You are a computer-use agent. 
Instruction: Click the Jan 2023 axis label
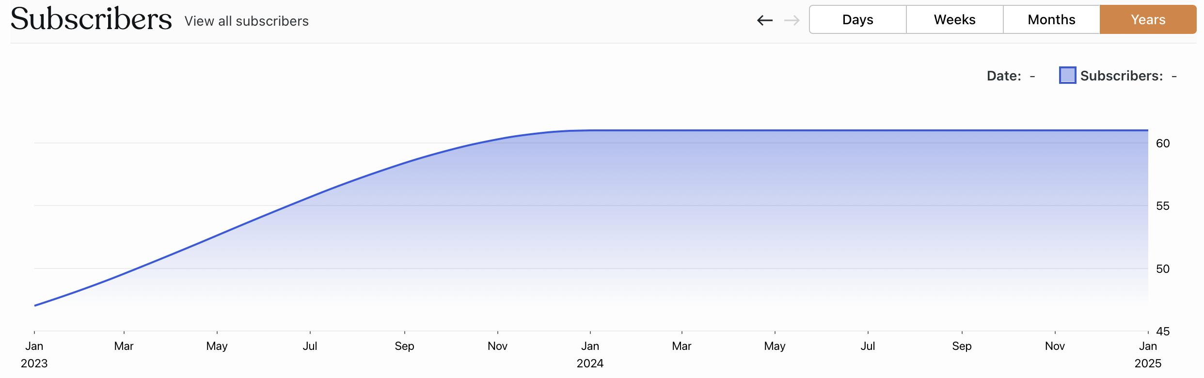click(x=34, y=354)
